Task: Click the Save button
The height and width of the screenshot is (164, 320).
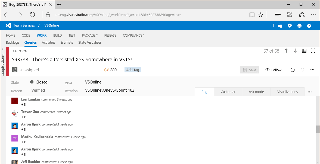Action: (x=249, y=70)
